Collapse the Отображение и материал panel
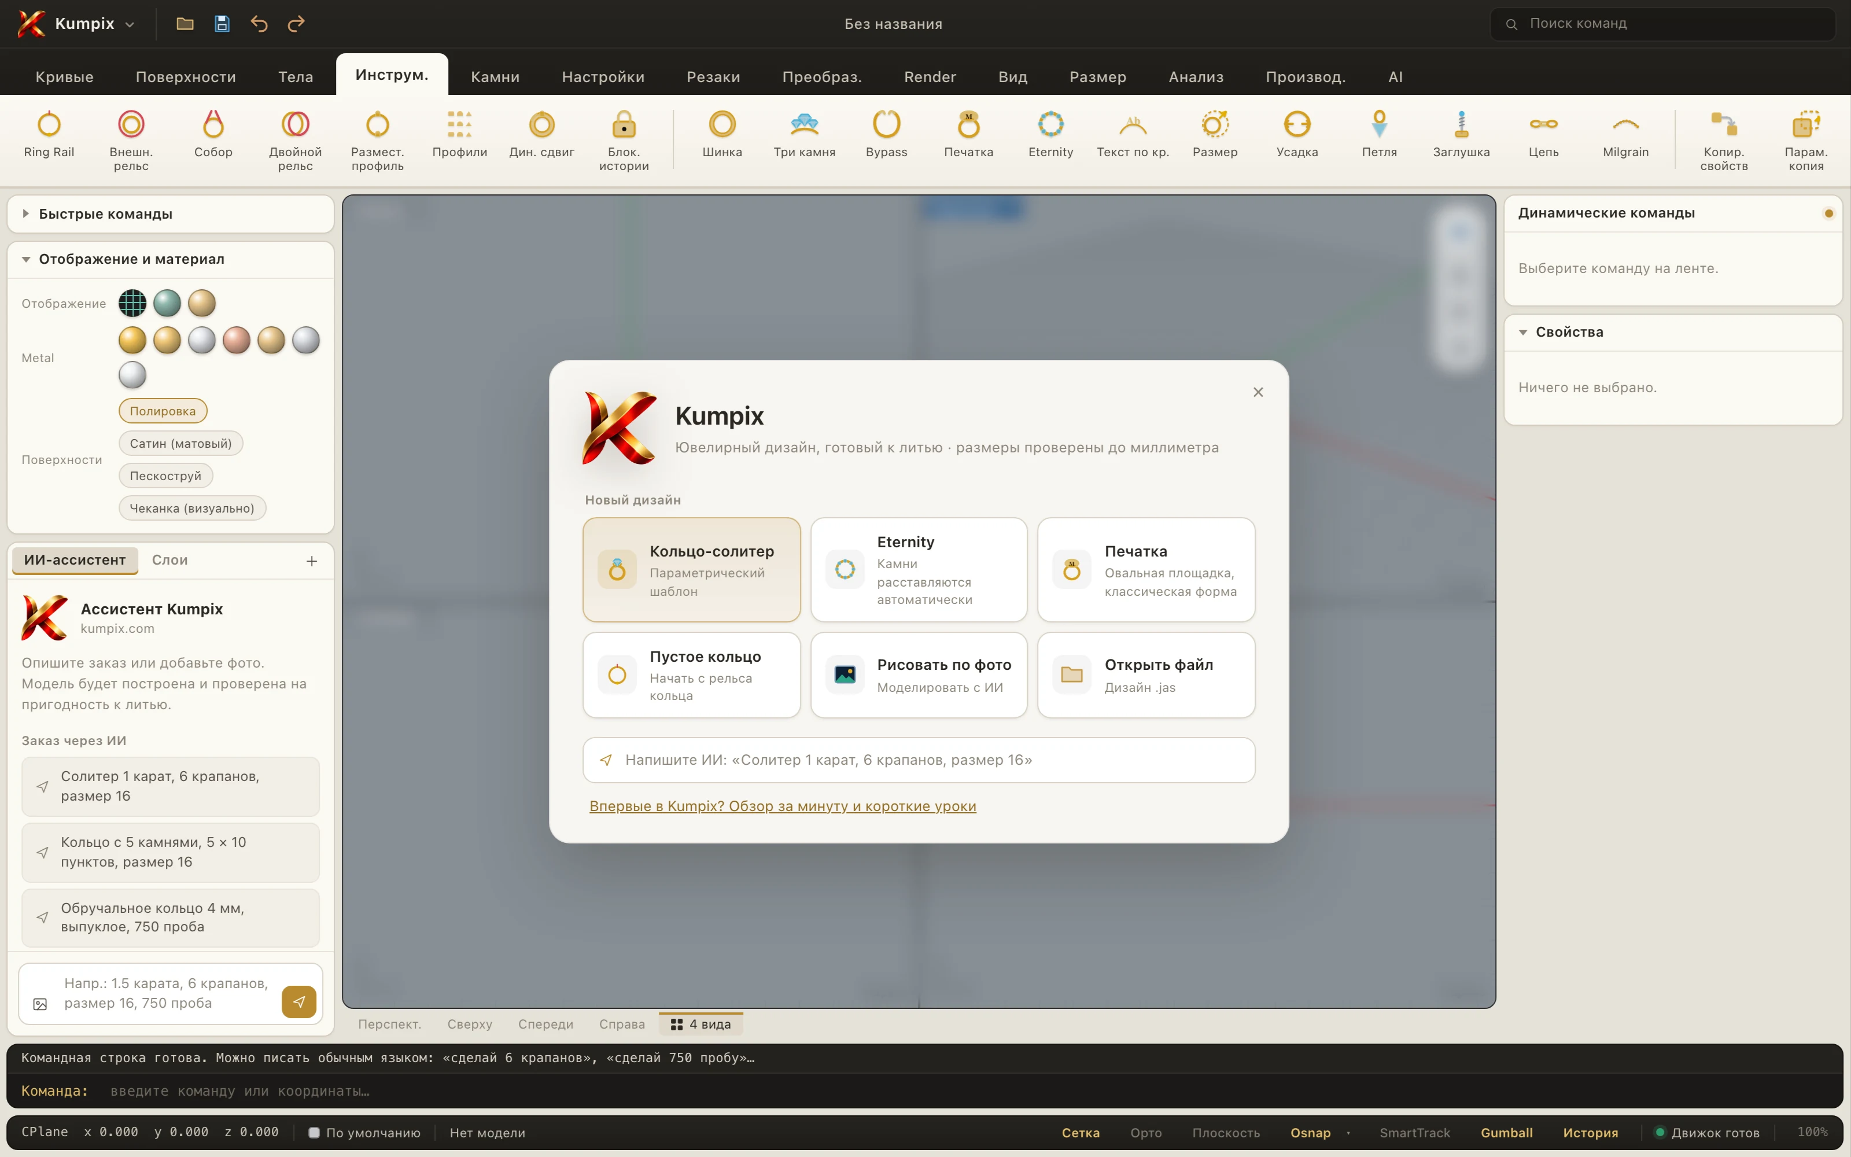This screenshot has width=1851, height=1157. [171, 259]
